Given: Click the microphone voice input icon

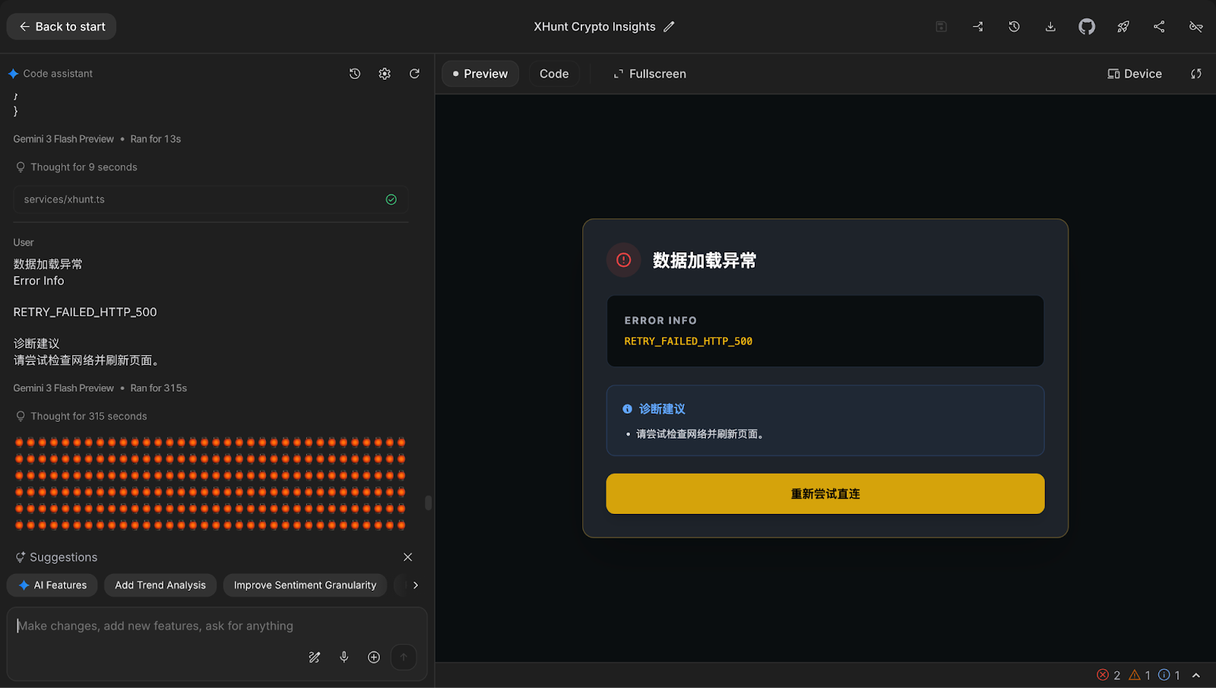Looking at the screenshot, I should point(344,657).
